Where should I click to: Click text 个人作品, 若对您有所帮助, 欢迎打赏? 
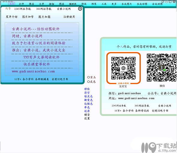click(x=144, y=46)
